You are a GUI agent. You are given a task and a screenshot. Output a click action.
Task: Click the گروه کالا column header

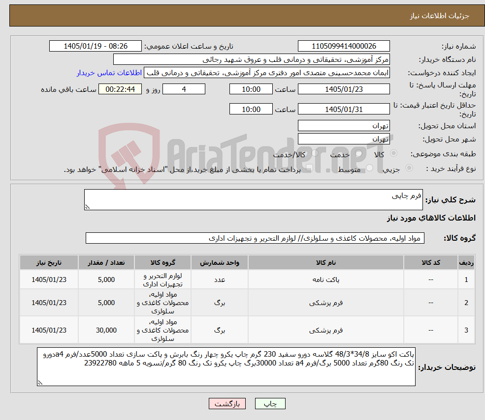162,263
